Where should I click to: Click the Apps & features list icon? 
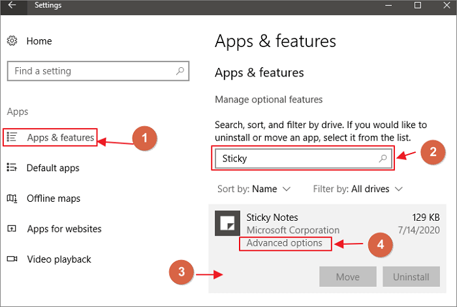point(12,137)
